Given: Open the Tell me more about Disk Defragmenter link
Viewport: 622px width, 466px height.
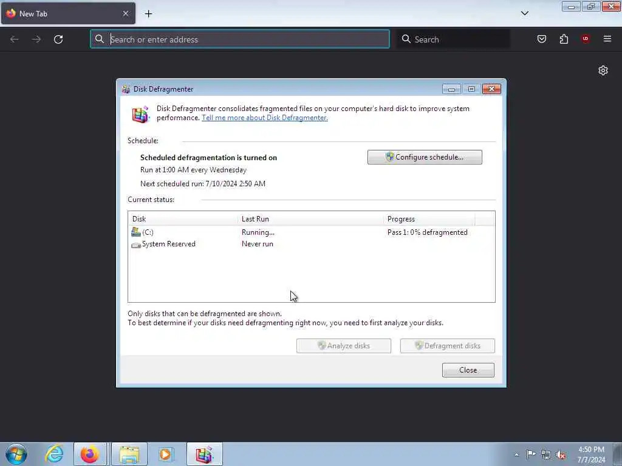Looking at the screenshot, I should point(265,118).
